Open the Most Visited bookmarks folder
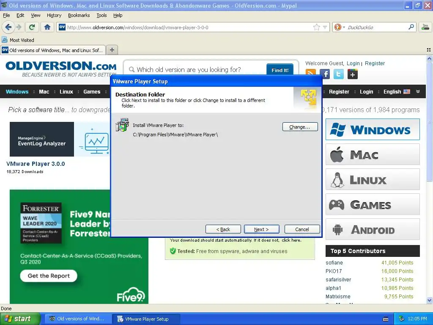Viewport: 433px width, 325px height. (x=18, y=40)
